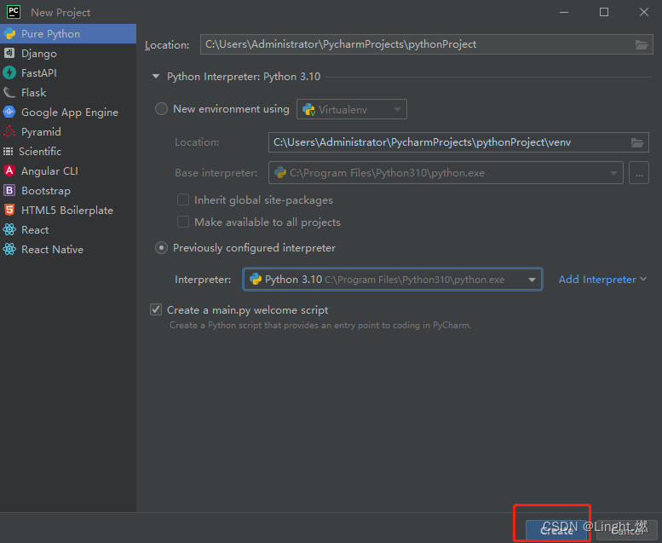
Task: Open the Virtualenv environment dropdown
Action: click(352, 109)
